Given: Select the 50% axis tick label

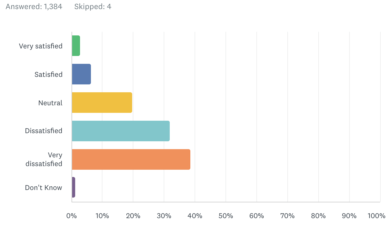Looking at the screenshot, I should click(x=226, y=216).
